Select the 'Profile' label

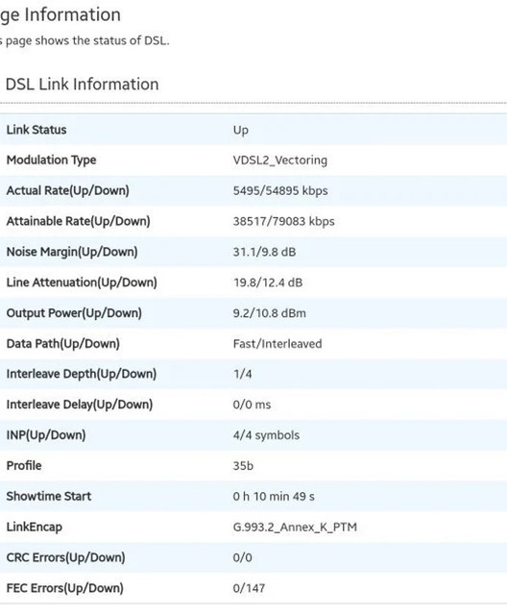coord(24,466)
